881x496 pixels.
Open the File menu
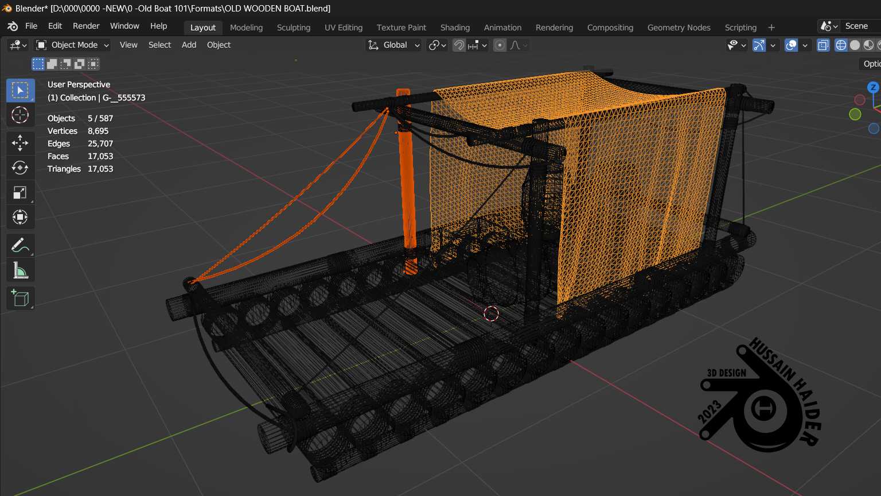pyautogui.click(x=32, y=26)
